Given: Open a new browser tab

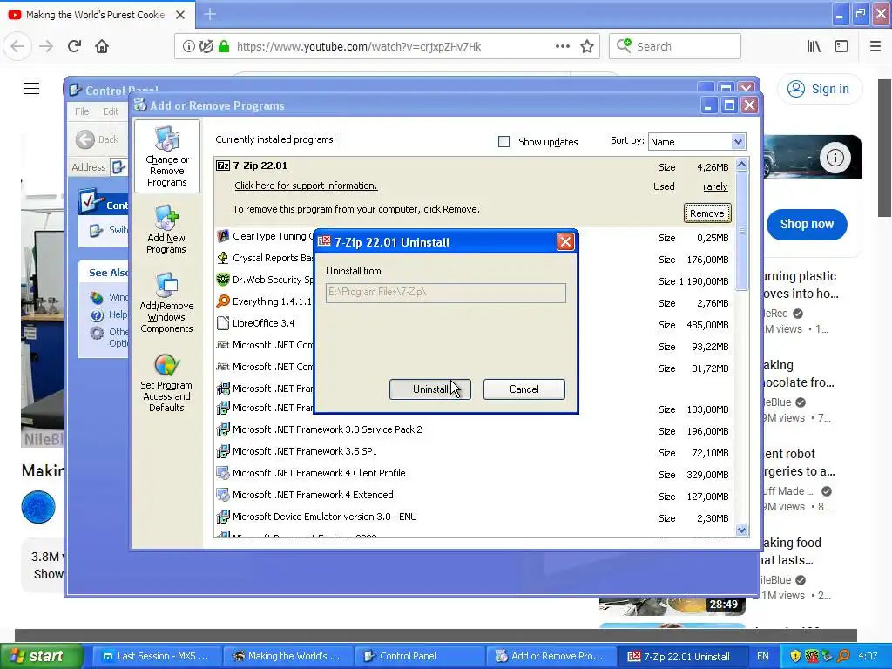Looking at the screenshot, I should tap(210, 14).
